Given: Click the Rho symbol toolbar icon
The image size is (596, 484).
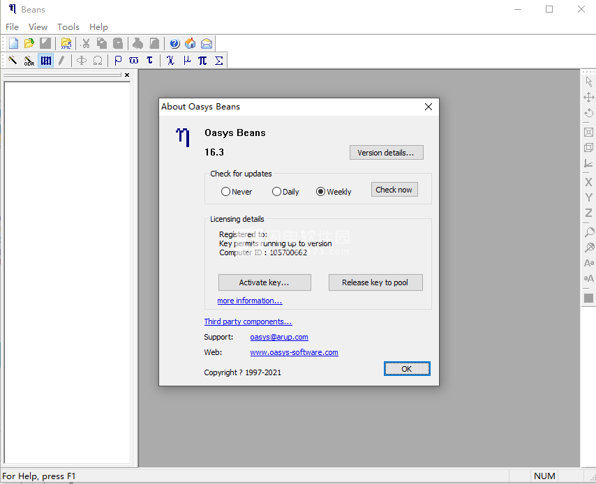Looking at the screenshot, I should pyautogui.click(x=118, y=61).
